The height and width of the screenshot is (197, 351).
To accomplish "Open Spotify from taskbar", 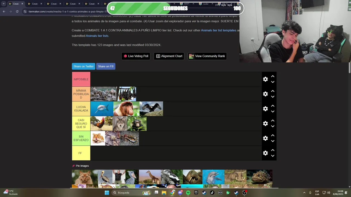I will [x=188, y=193].
